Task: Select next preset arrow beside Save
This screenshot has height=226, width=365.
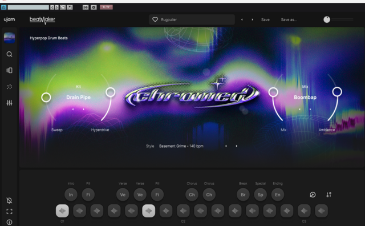Action: (252, 19)
